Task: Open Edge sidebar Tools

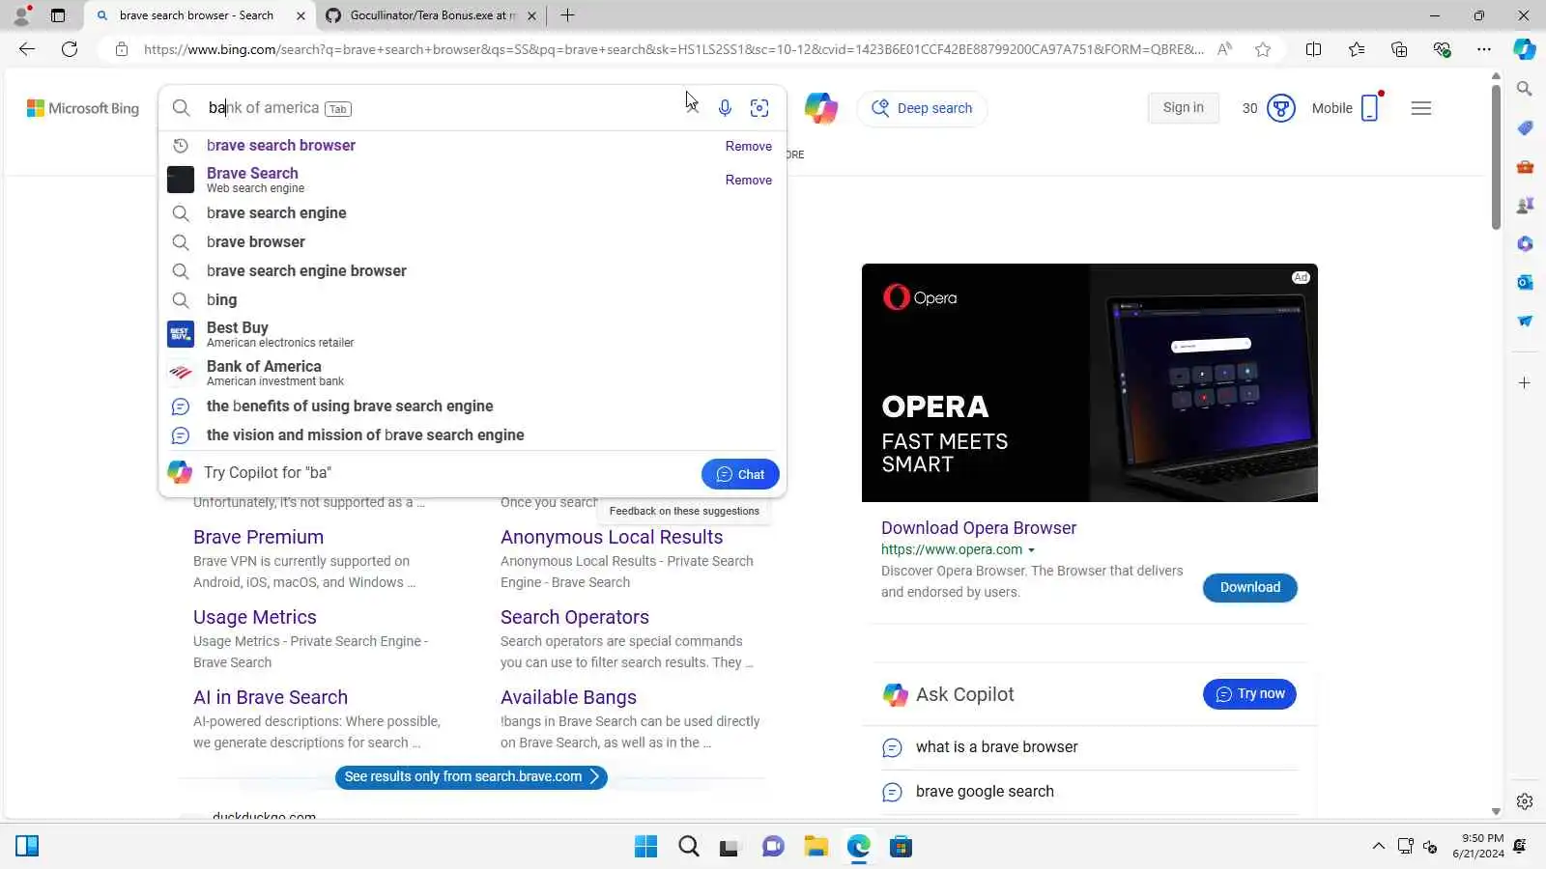Action: (x=1525, y=166)
